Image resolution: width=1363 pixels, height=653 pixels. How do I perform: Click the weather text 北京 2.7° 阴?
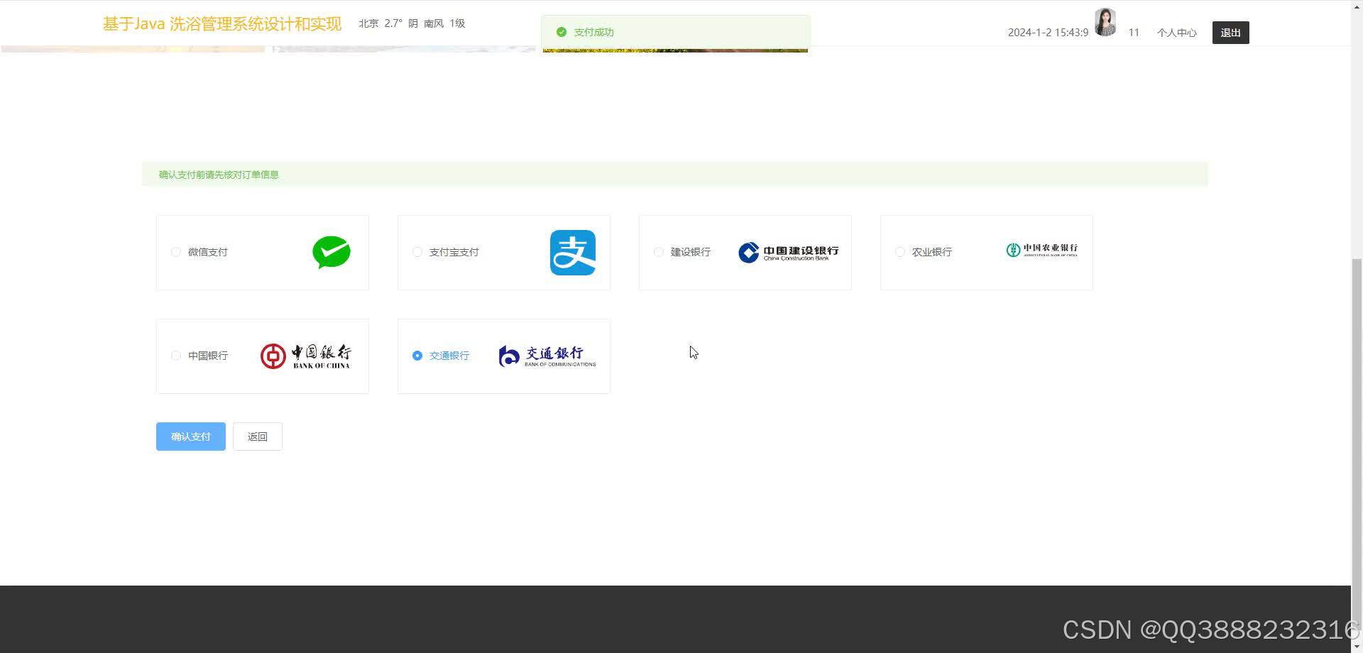click(x=388, y=23)
